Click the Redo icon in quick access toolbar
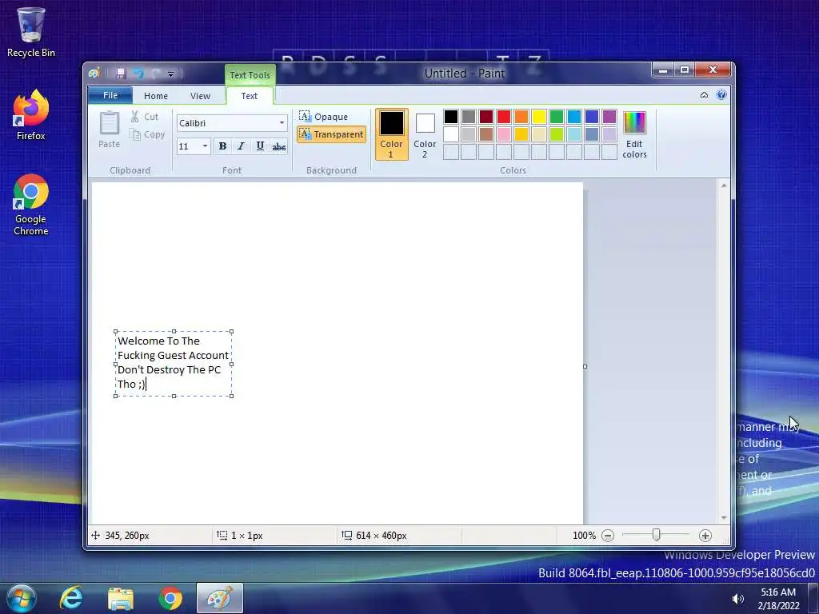819x614 pixels. (x=156, y=74)
